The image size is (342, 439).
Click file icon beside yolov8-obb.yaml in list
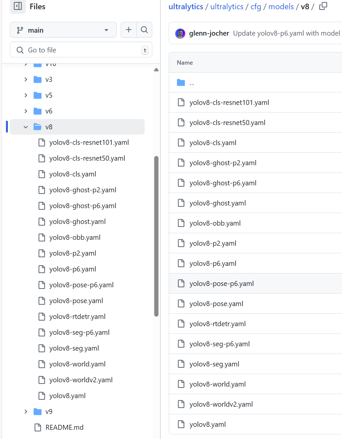(181, 223)
